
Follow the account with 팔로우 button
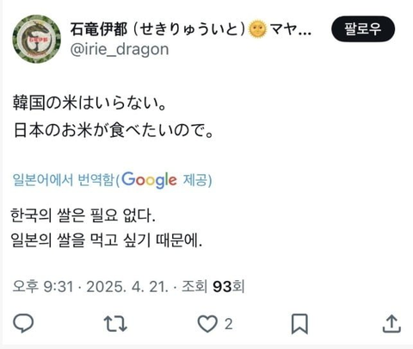coord(363,29)
